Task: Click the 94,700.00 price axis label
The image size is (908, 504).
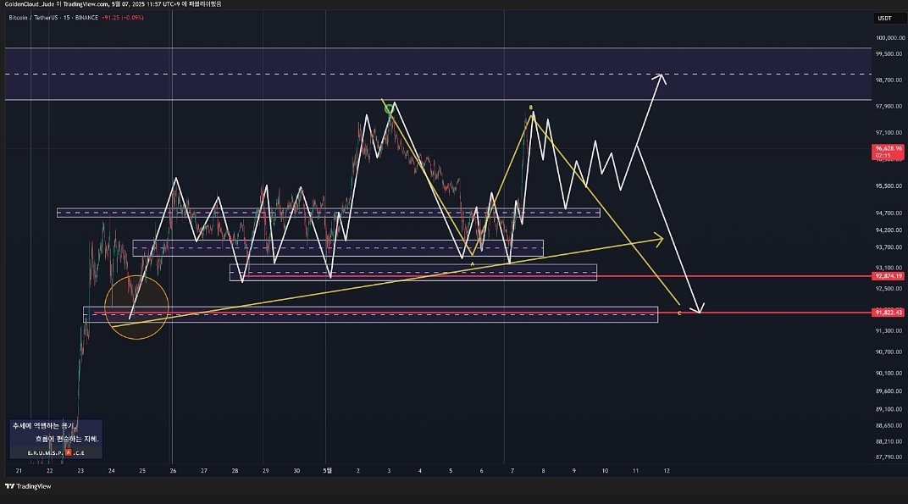Action: [x=889, y=213]
